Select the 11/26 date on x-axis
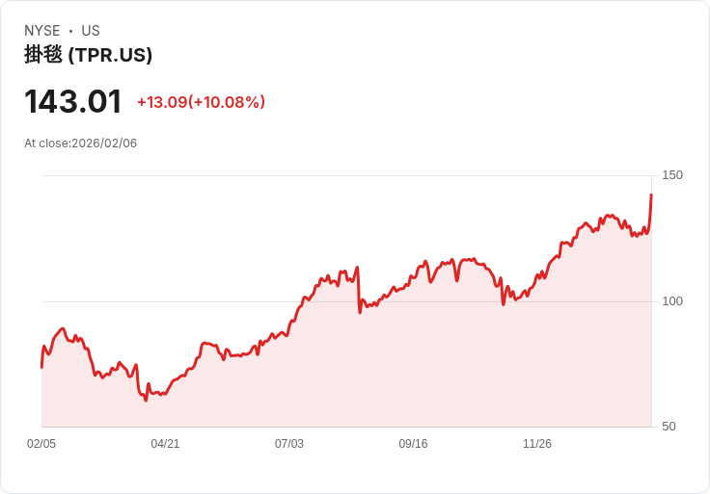 pos(537,444)
